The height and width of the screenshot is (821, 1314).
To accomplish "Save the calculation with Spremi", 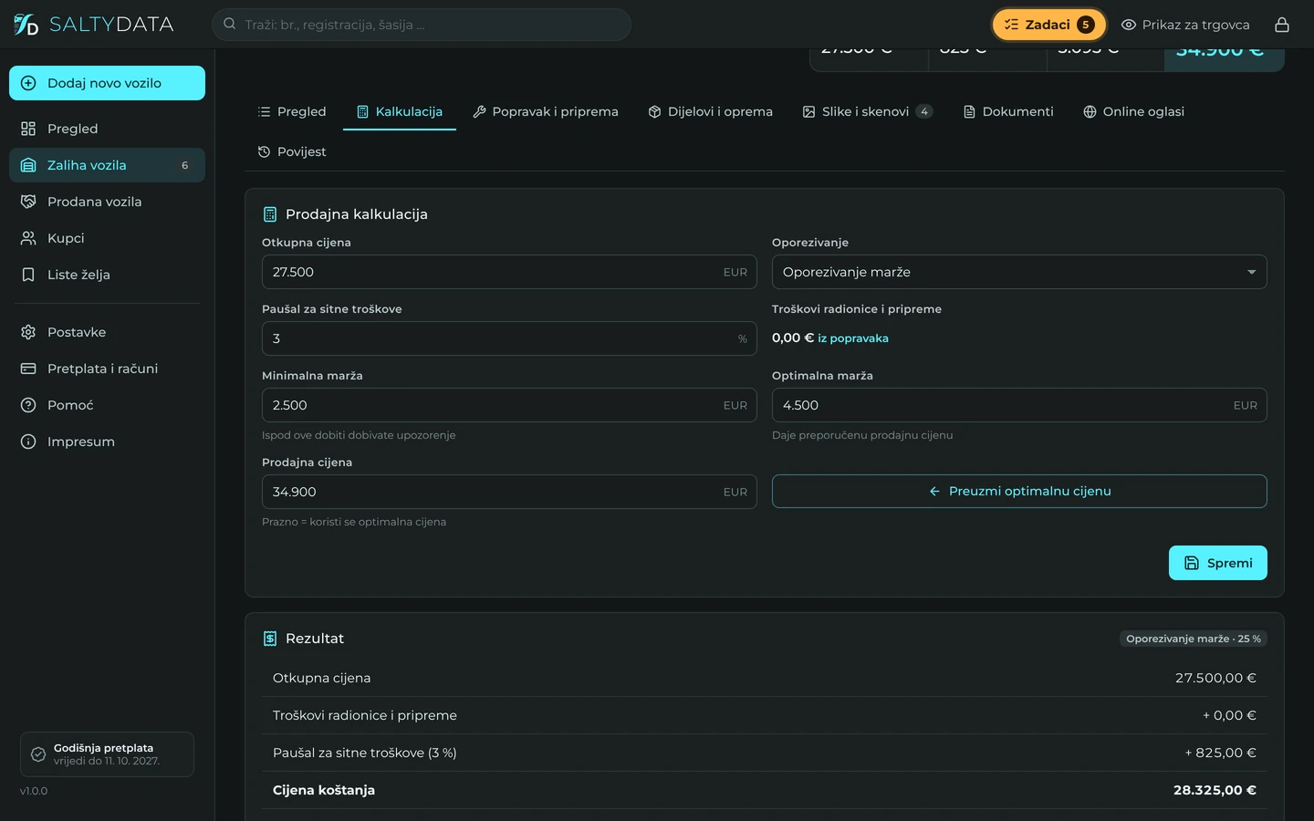I will tap(1217, 563).
